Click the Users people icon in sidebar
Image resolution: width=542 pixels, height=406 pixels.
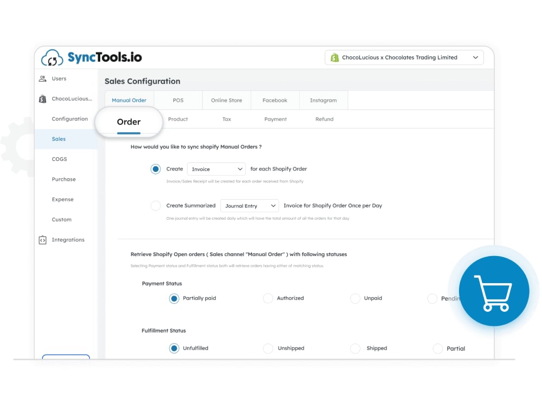[x=42, y=78]
